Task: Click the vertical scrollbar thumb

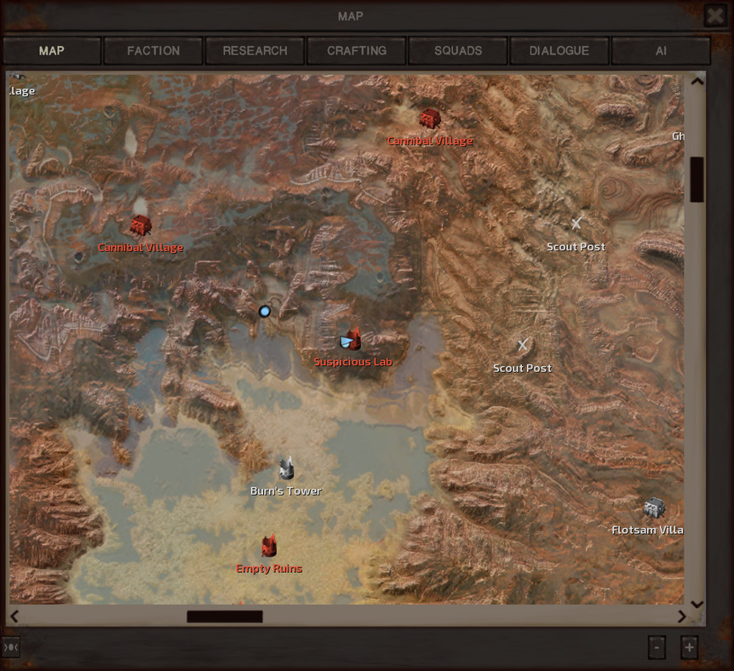Action: 697,180
